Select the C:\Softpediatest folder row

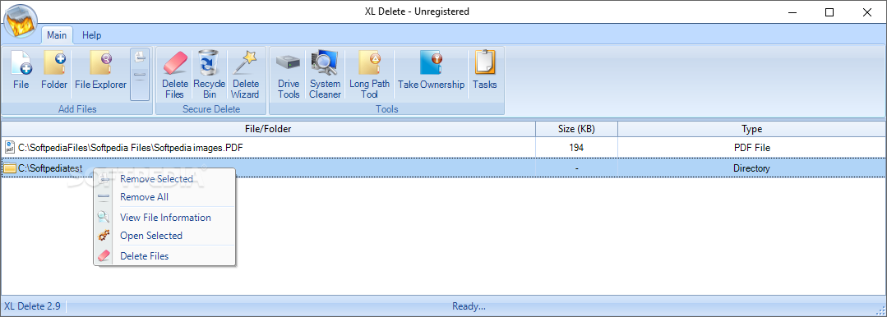443,168
